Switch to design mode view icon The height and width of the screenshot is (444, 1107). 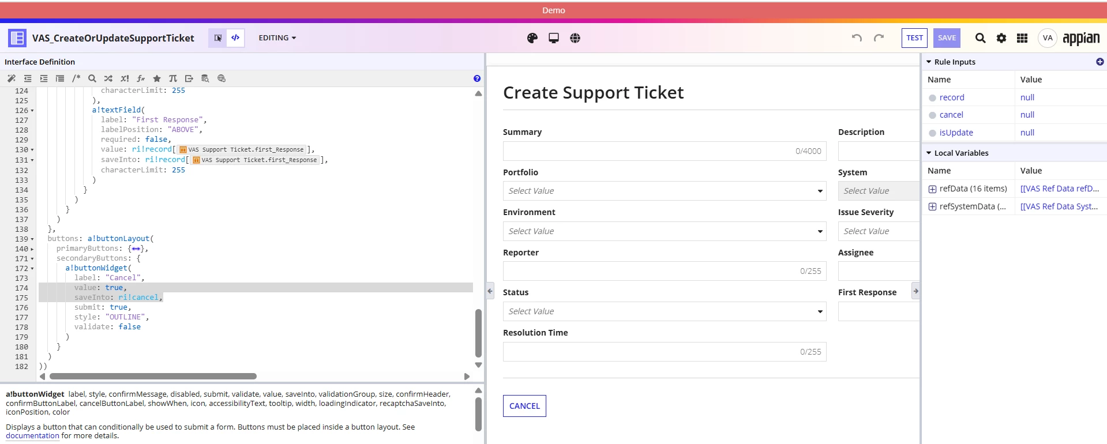point(217,38)
